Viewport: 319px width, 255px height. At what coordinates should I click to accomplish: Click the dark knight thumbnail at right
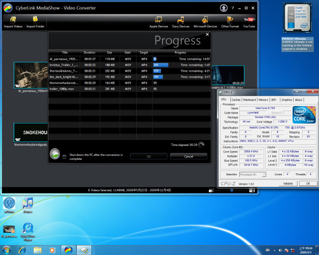point(228,75)
